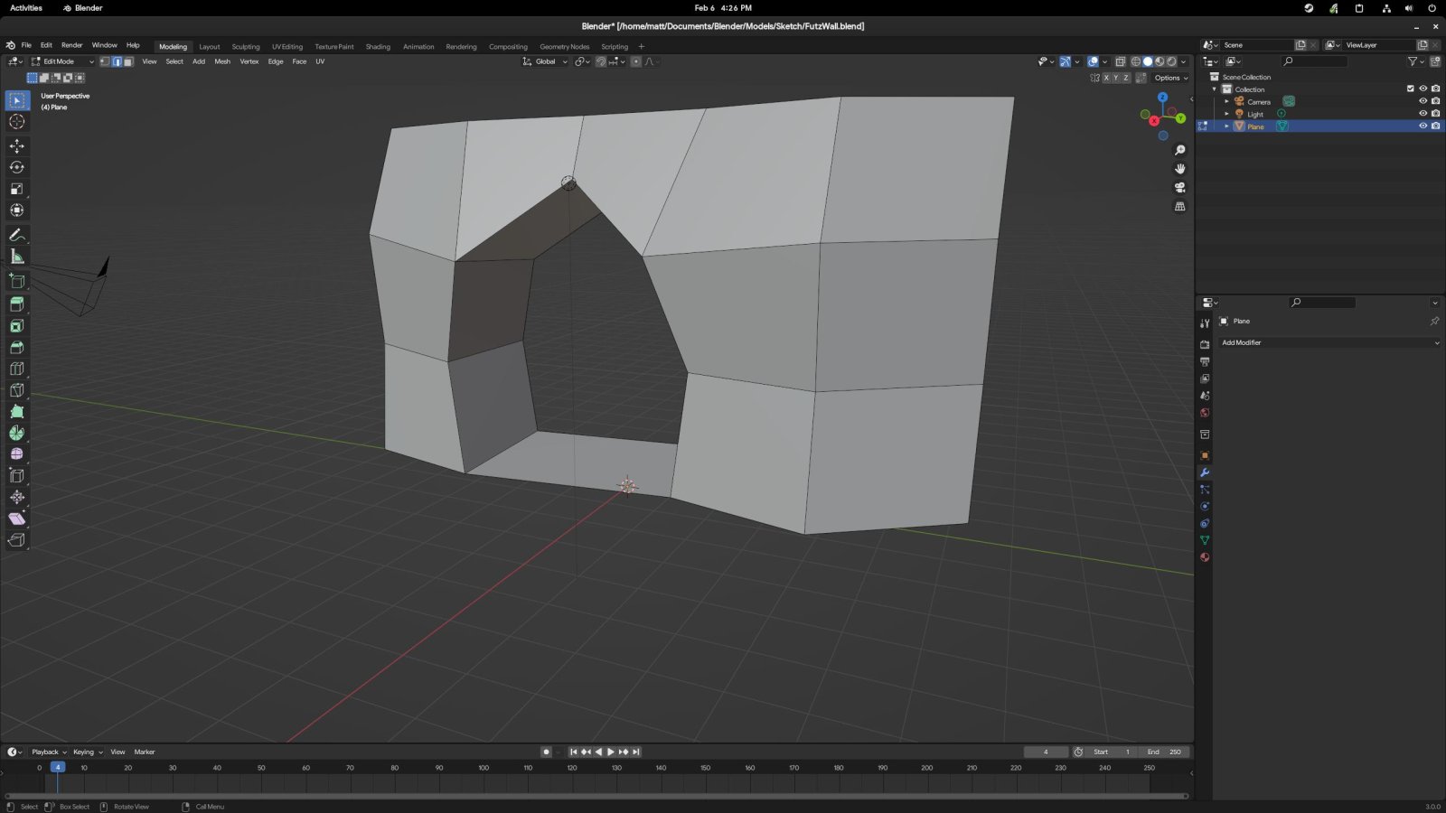Select the Edge Slide tool
Image resolution: width=1446 pixels, height=813 pixels.
(x=16, y=476)
